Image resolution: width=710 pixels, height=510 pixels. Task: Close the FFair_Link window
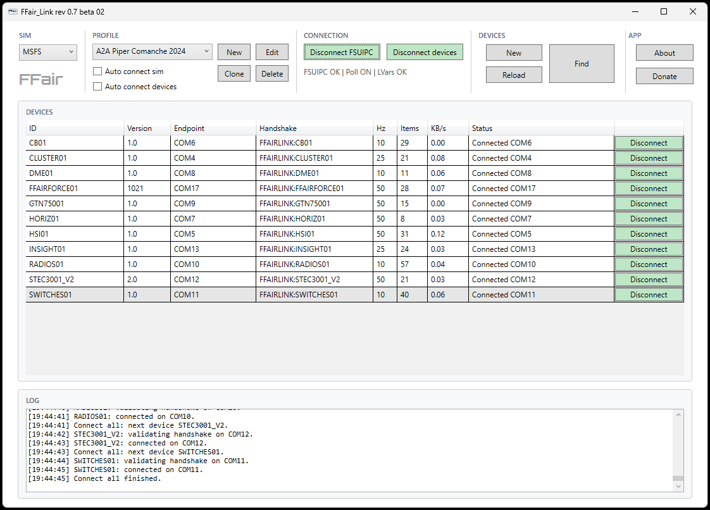click(x=693, y=12)
